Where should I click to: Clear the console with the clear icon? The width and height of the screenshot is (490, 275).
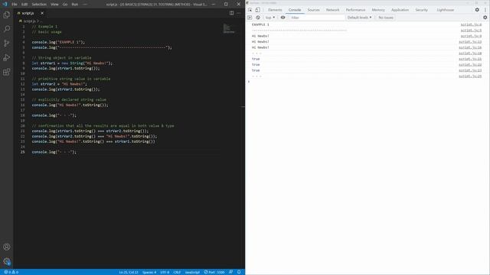(x=258, y=18)
